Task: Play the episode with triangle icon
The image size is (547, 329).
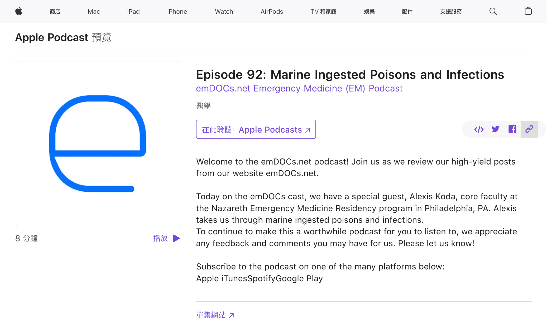Action: click(x=176, y=238)
